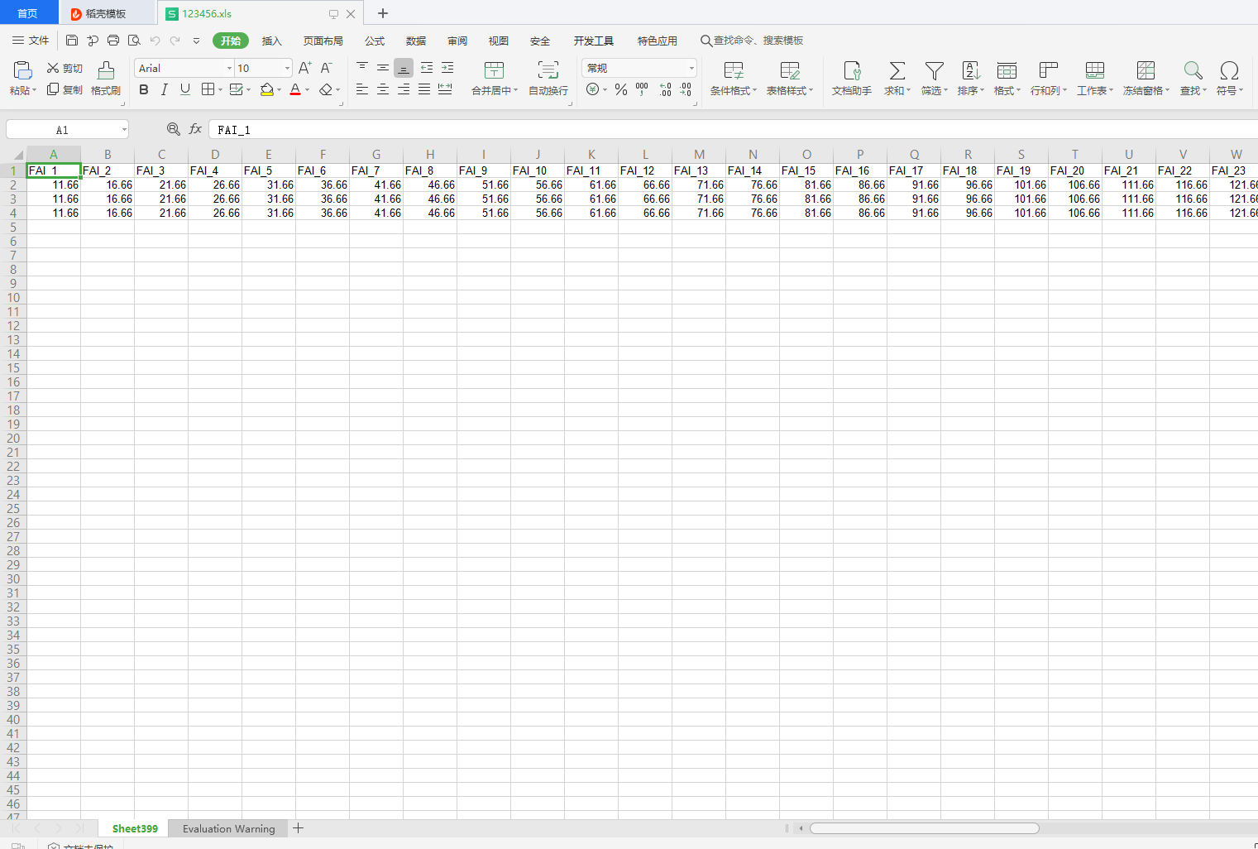Open the Data (数据) tab
Viewport: 1258px width, 849px height.
416,41
